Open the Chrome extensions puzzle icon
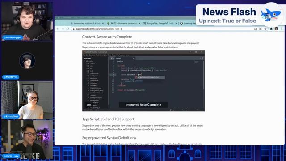Viewport: 286px width, 161px height. [x=271, y=29]
